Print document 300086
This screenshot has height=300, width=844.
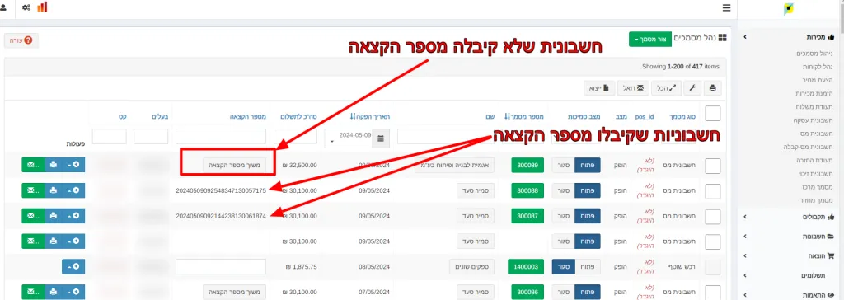[x=54, y=292]
